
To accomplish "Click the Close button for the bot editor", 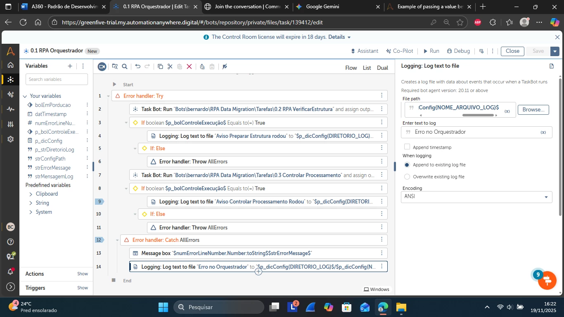I will [512, 51].
